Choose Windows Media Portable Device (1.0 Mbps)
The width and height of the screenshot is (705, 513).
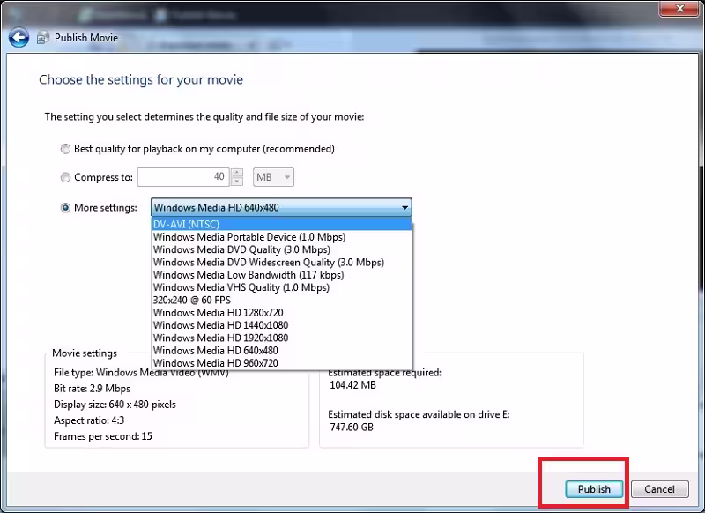pyautogui.click(x=281, y=237)
